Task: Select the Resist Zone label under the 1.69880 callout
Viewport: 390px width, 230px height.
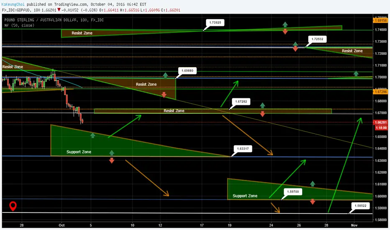Action: pyautogui.click(x=146, y=84)
